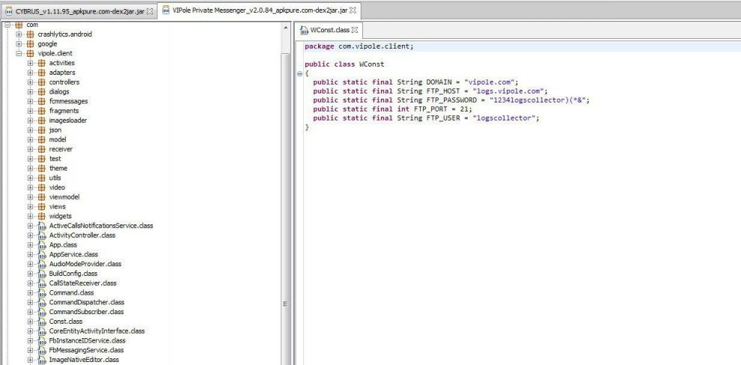Click the imagesloader package icon
This screenshot has width=741, height=365.
click(x=42, y=120)
